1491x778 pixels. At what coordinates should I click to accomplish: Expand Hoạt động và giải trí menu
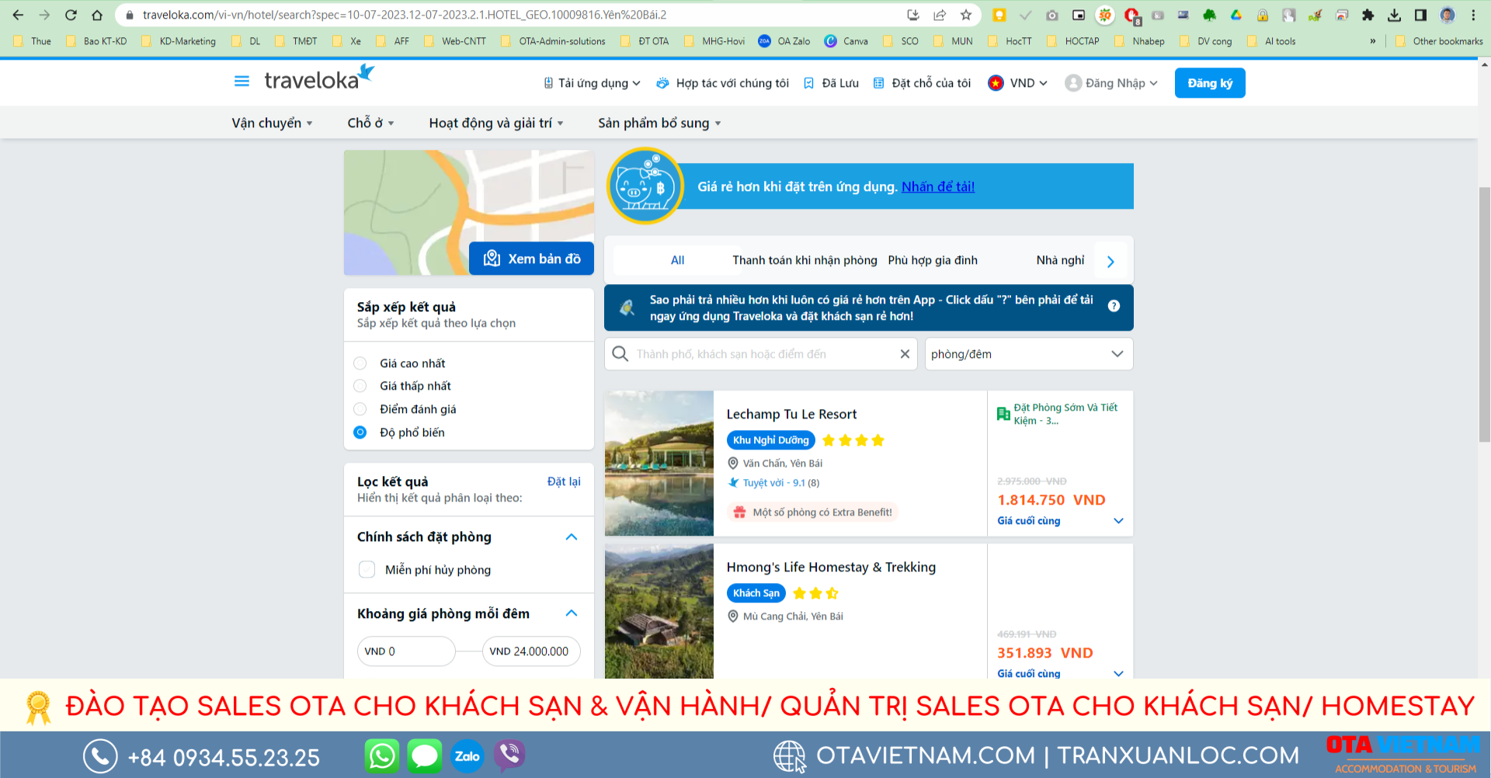pyautogui.click(x=496, y=123)
